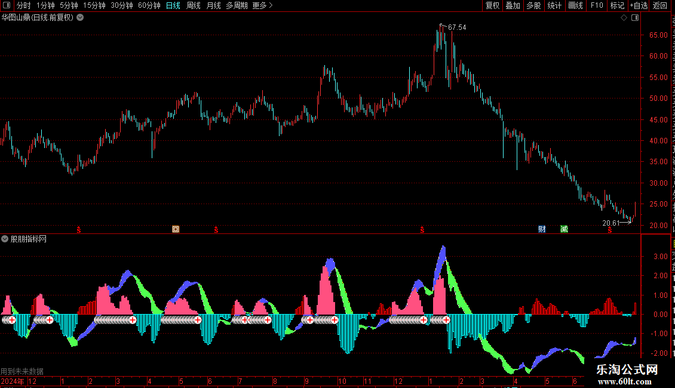Click the 叠加 overlay button
The width and height of the screenshot is (675, 388).
click(513, 5)
